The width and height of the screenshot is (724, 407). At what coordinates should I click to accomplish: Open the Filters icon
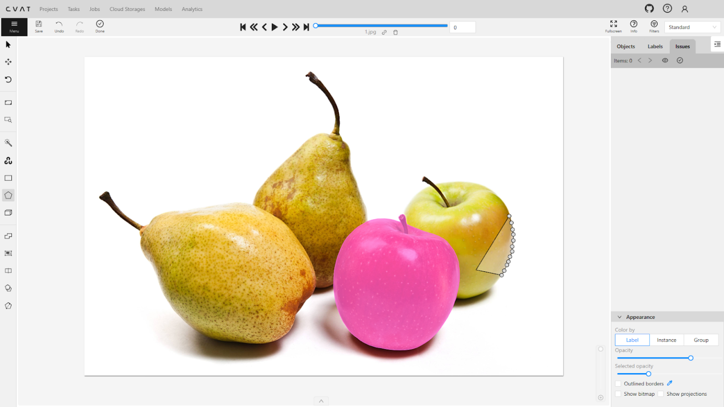(654, 26)
